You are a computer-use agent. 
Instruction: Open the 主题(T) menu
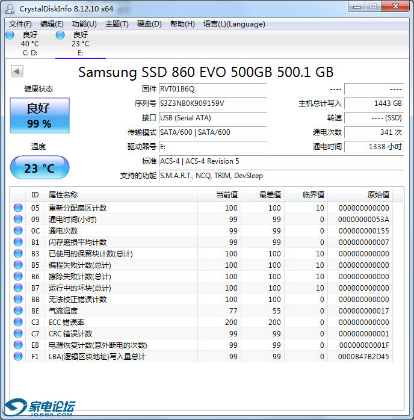pyautogui.click(x=117, y=24)
